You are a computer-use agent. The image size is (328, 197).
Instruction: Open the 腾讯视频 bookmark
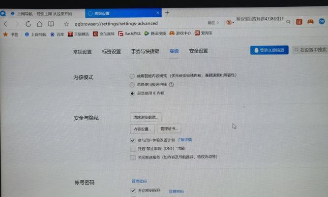click(155, 33)
